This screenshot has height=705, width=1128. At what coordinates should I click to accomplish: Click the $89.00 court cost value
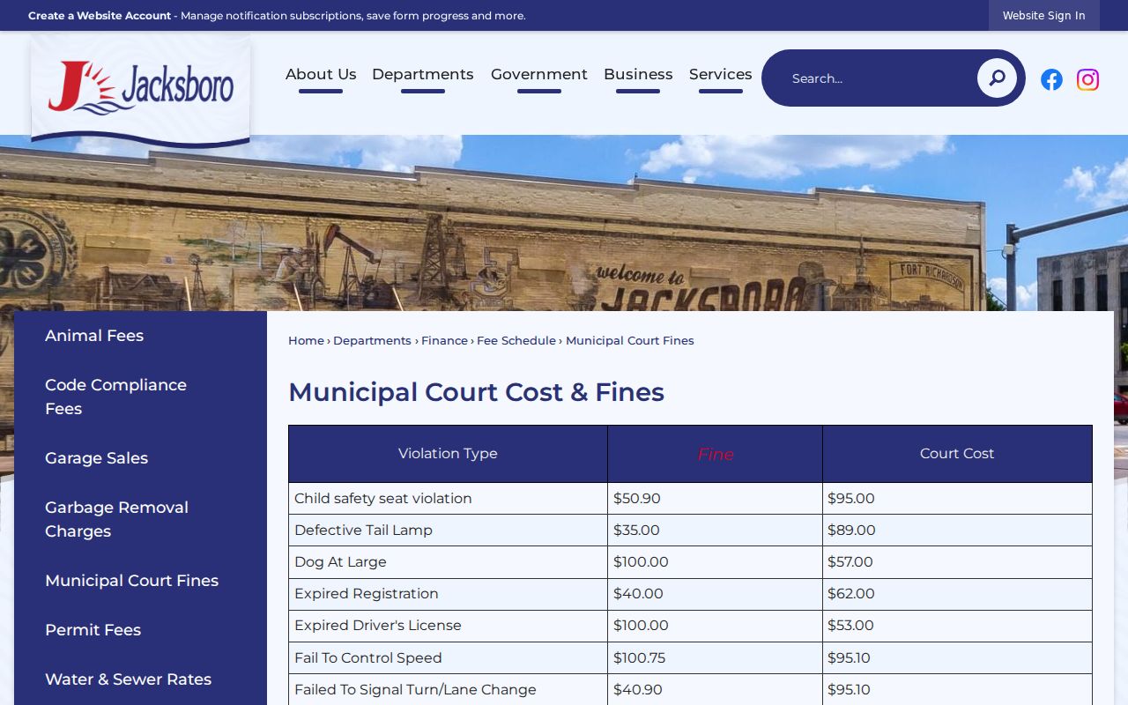pos(851,531)
